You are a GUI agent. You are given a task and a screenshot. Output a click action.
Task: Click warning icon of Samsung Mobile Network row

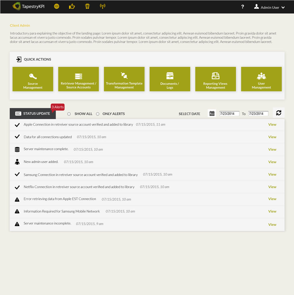pos(17,211)
